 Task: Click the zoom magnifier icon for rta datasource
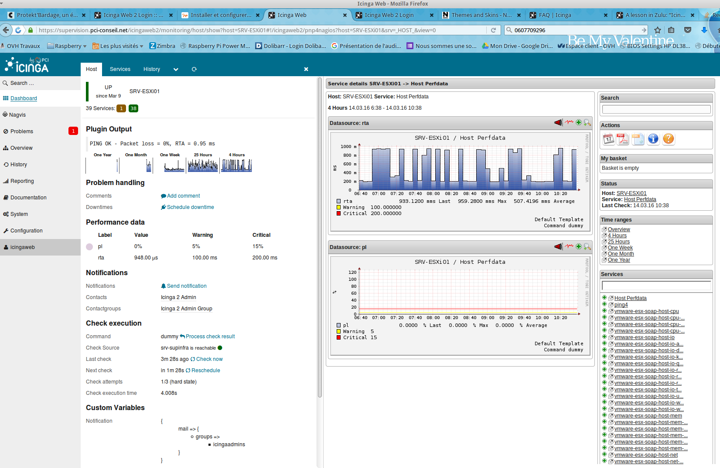tap(587, 123)
